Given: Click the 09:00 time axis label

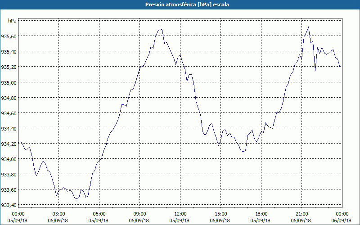Looking at the screenshot, I should [140, 214].
